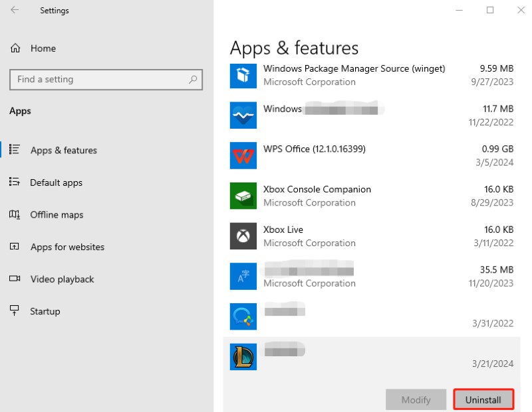The width and height of the screenshot is (532, 412).
Task: Click the 3/21/2024 install date
Action: tap(493, 364)
